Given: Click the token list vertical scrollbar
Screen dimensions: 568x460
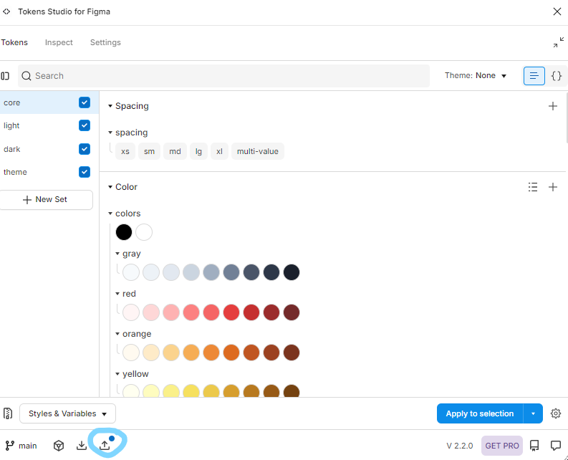Looking at the screenshot, I should pyautogui.click(x=566, y=118).
